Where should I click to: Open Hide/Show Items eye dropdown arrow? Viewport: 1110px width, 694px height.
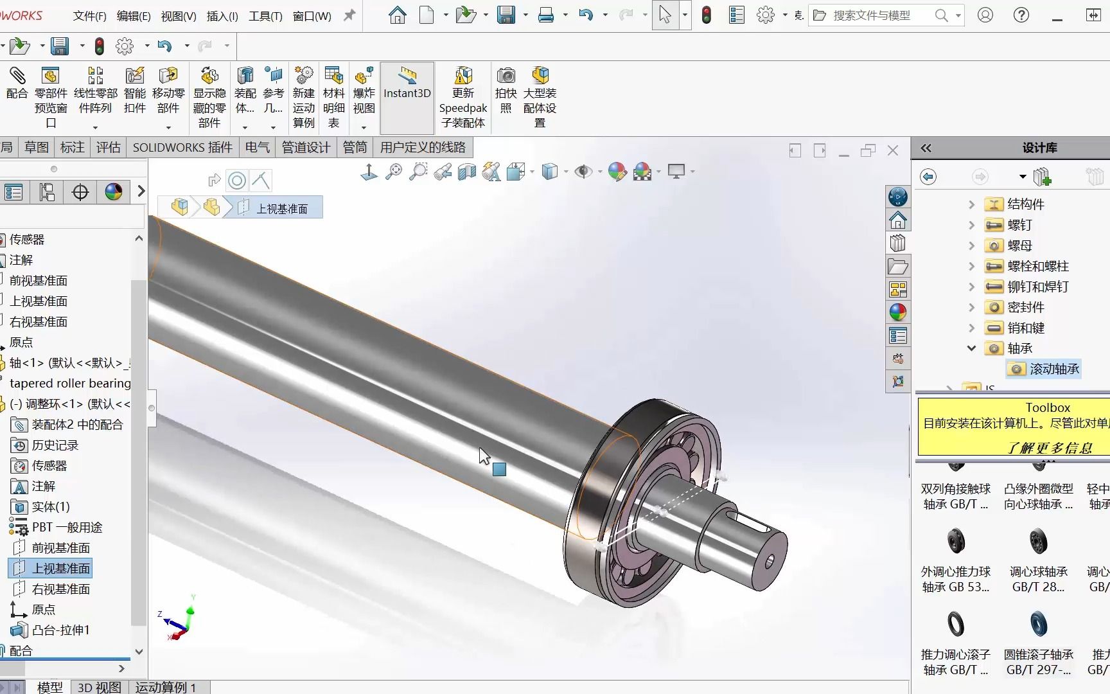pyautogui.click(x=600, y=172)
